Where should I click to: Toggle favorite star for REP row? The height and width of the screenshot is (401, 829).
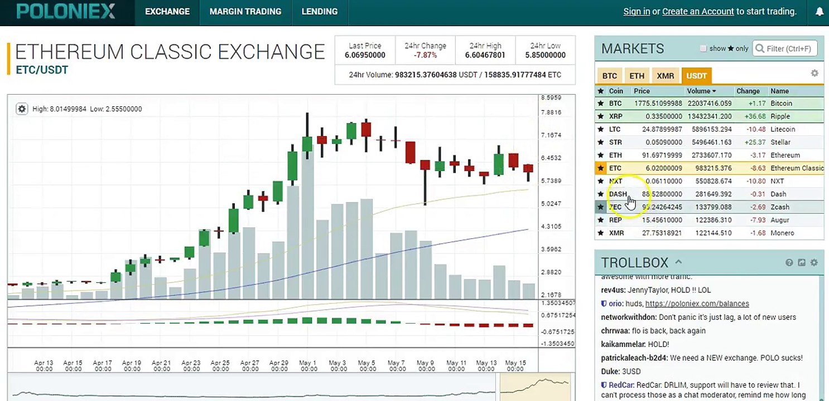click(601, 220)
